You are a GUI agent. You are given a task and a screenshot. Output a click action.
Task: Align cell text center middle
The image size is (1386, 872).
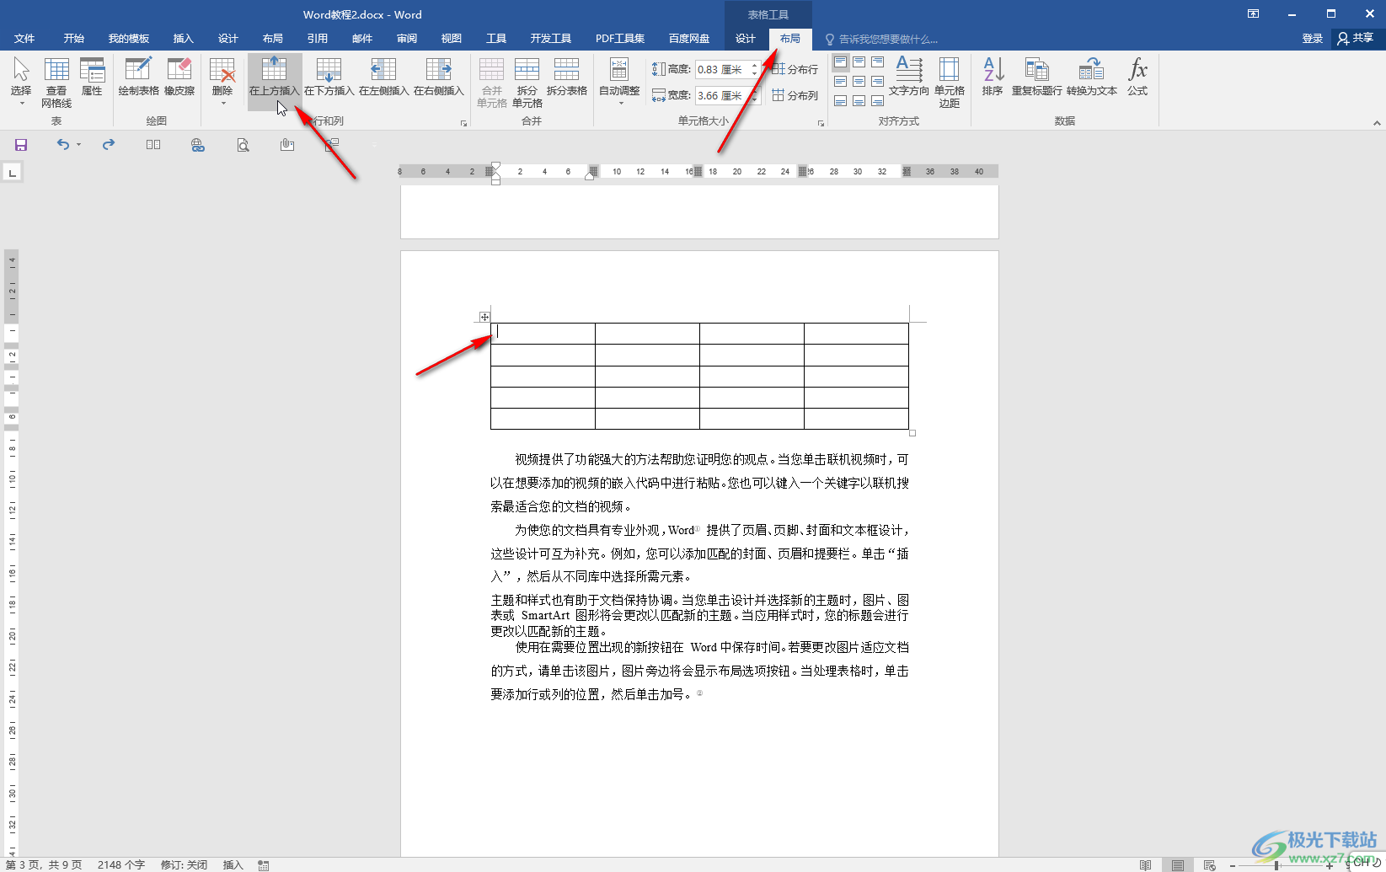tap(859, 82)
